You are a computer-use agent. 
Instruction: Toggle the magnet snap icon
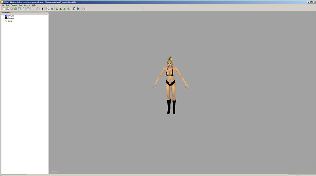52,9
